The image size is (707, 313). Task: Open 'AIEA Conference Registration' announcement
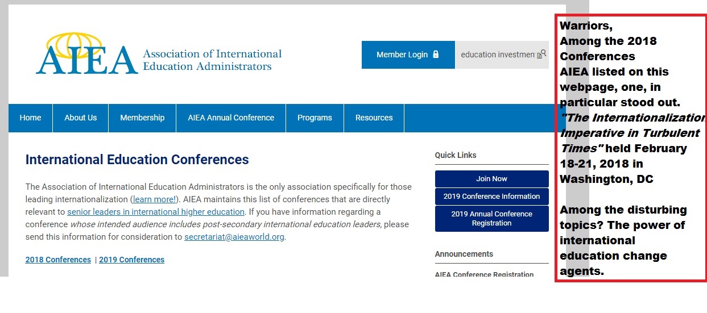[x=484, y=274]
